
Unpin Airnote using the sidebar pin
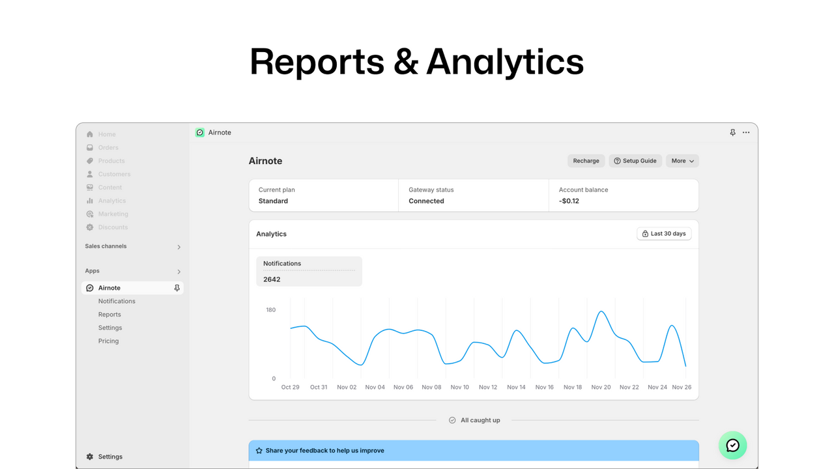pos(177,287)
